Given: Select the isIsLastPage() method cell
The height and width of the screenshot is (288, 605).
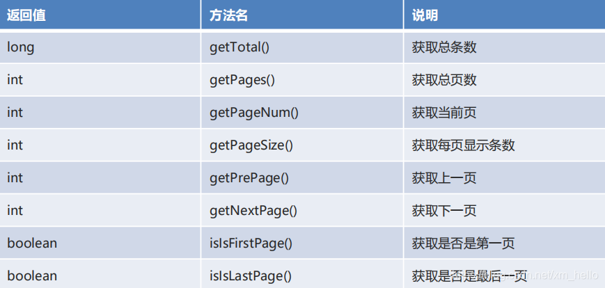Looking at the screenshot, I should point(302,274).
